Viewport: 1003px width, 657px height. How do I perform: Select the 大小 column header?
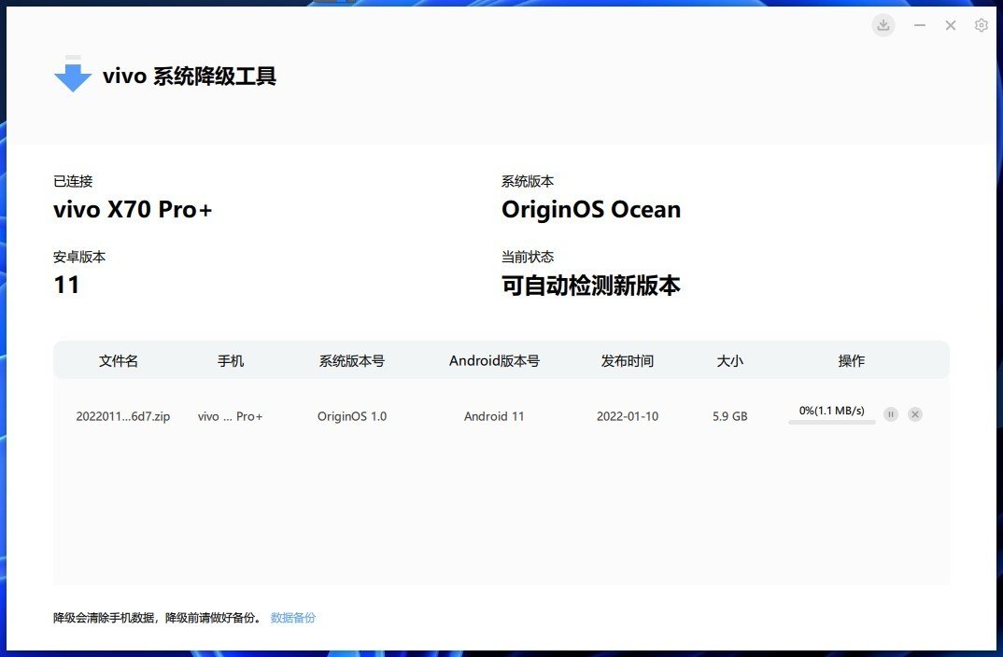(x=730, y=360)
